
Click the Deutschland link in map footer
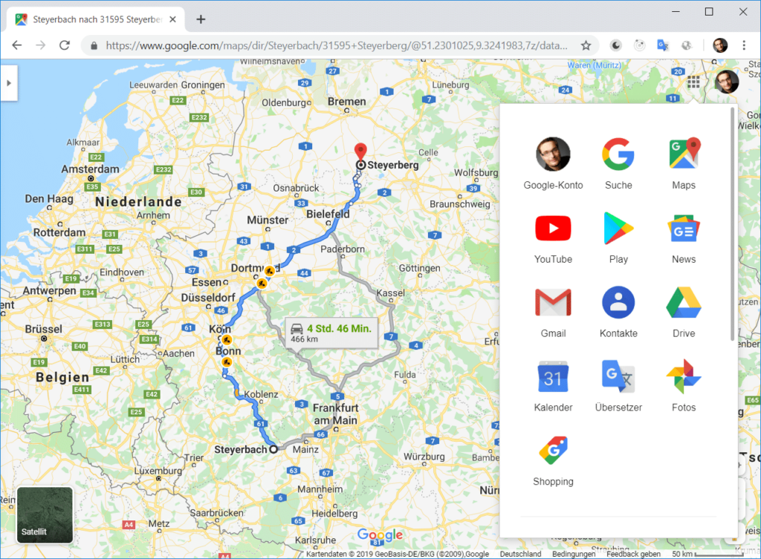point(520,554)
